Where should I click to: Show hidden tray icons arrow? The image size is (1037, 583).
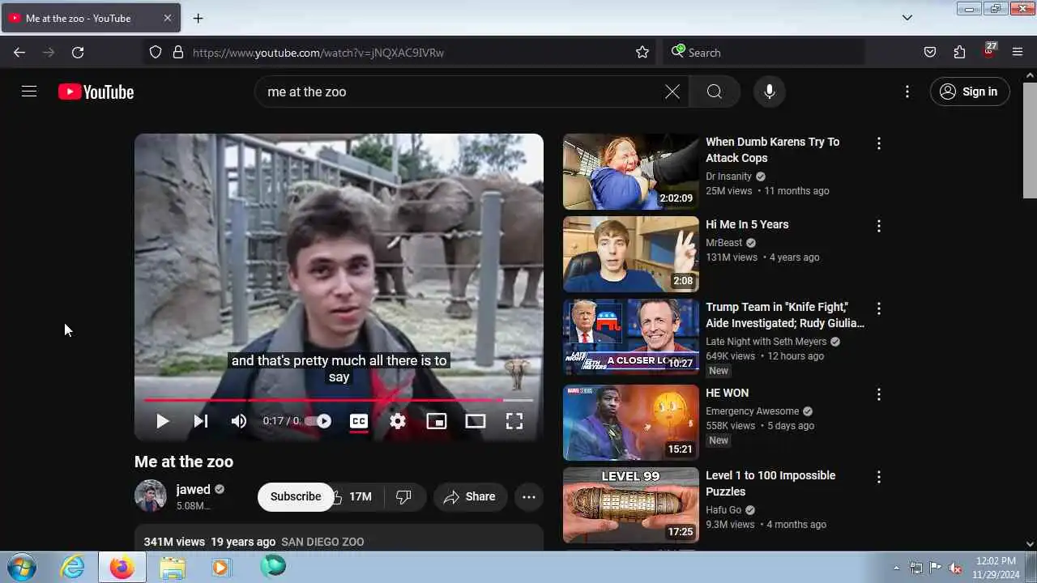coord(896,568)
